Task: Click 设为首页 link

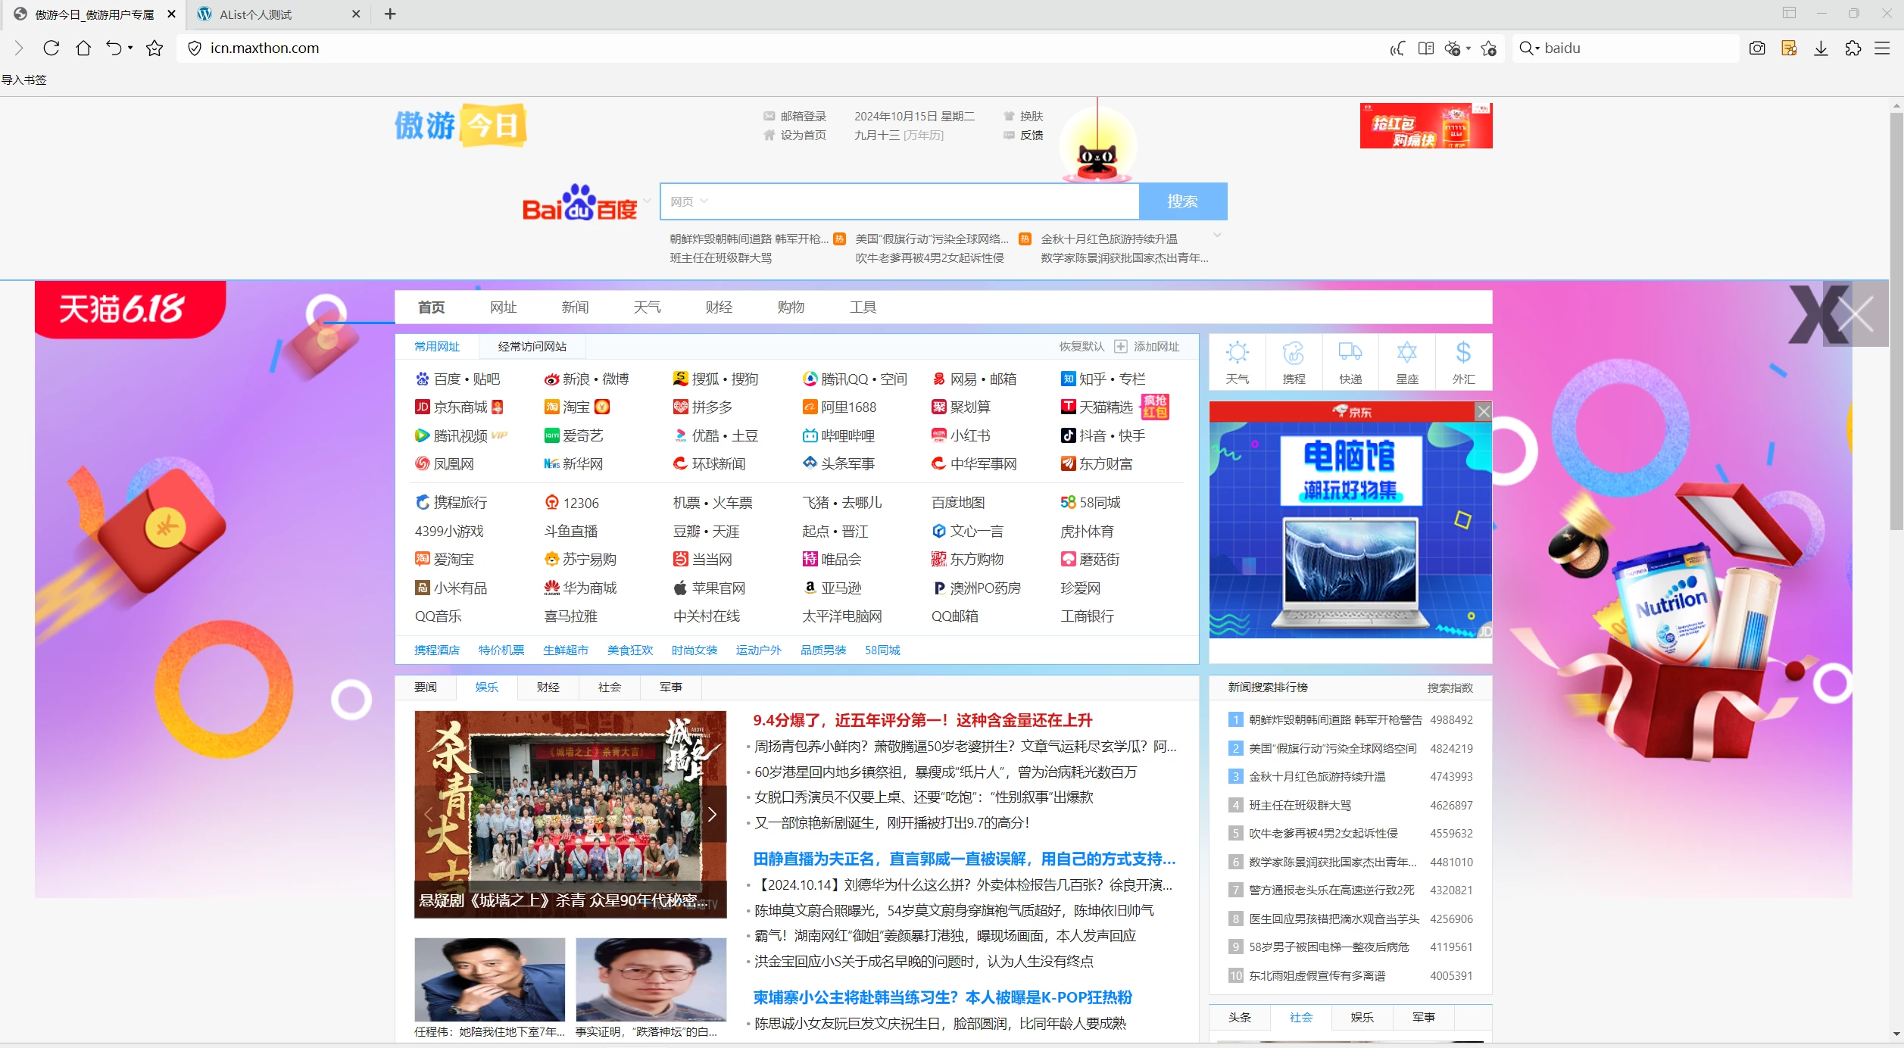Action: pos(795,135)
